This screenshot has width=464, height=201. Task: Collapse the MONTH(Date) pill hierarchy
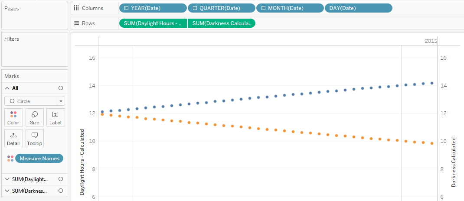[263, 8]
